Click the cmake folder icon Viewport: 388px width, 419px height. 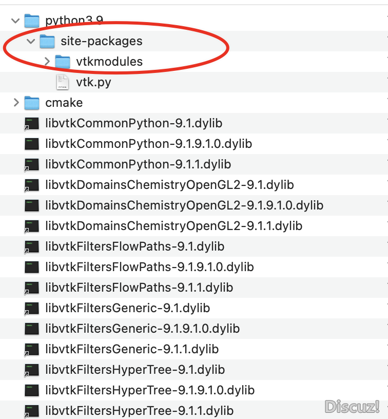click(x=32, y=103)
